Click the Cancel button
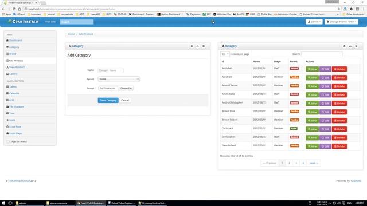The width and height of the screenshot is (367, 206). [125, 100]
